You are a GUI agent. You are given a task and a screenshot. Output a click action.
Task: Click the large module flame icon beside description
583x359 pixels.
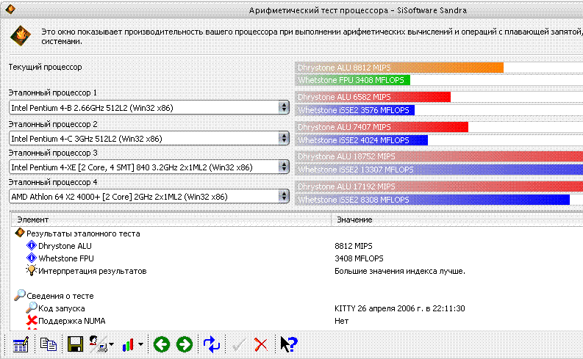point(21,36)
